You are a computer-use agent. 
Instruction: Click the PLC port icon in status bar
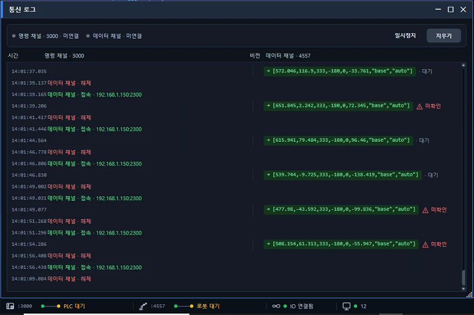(x=10, y=306)
